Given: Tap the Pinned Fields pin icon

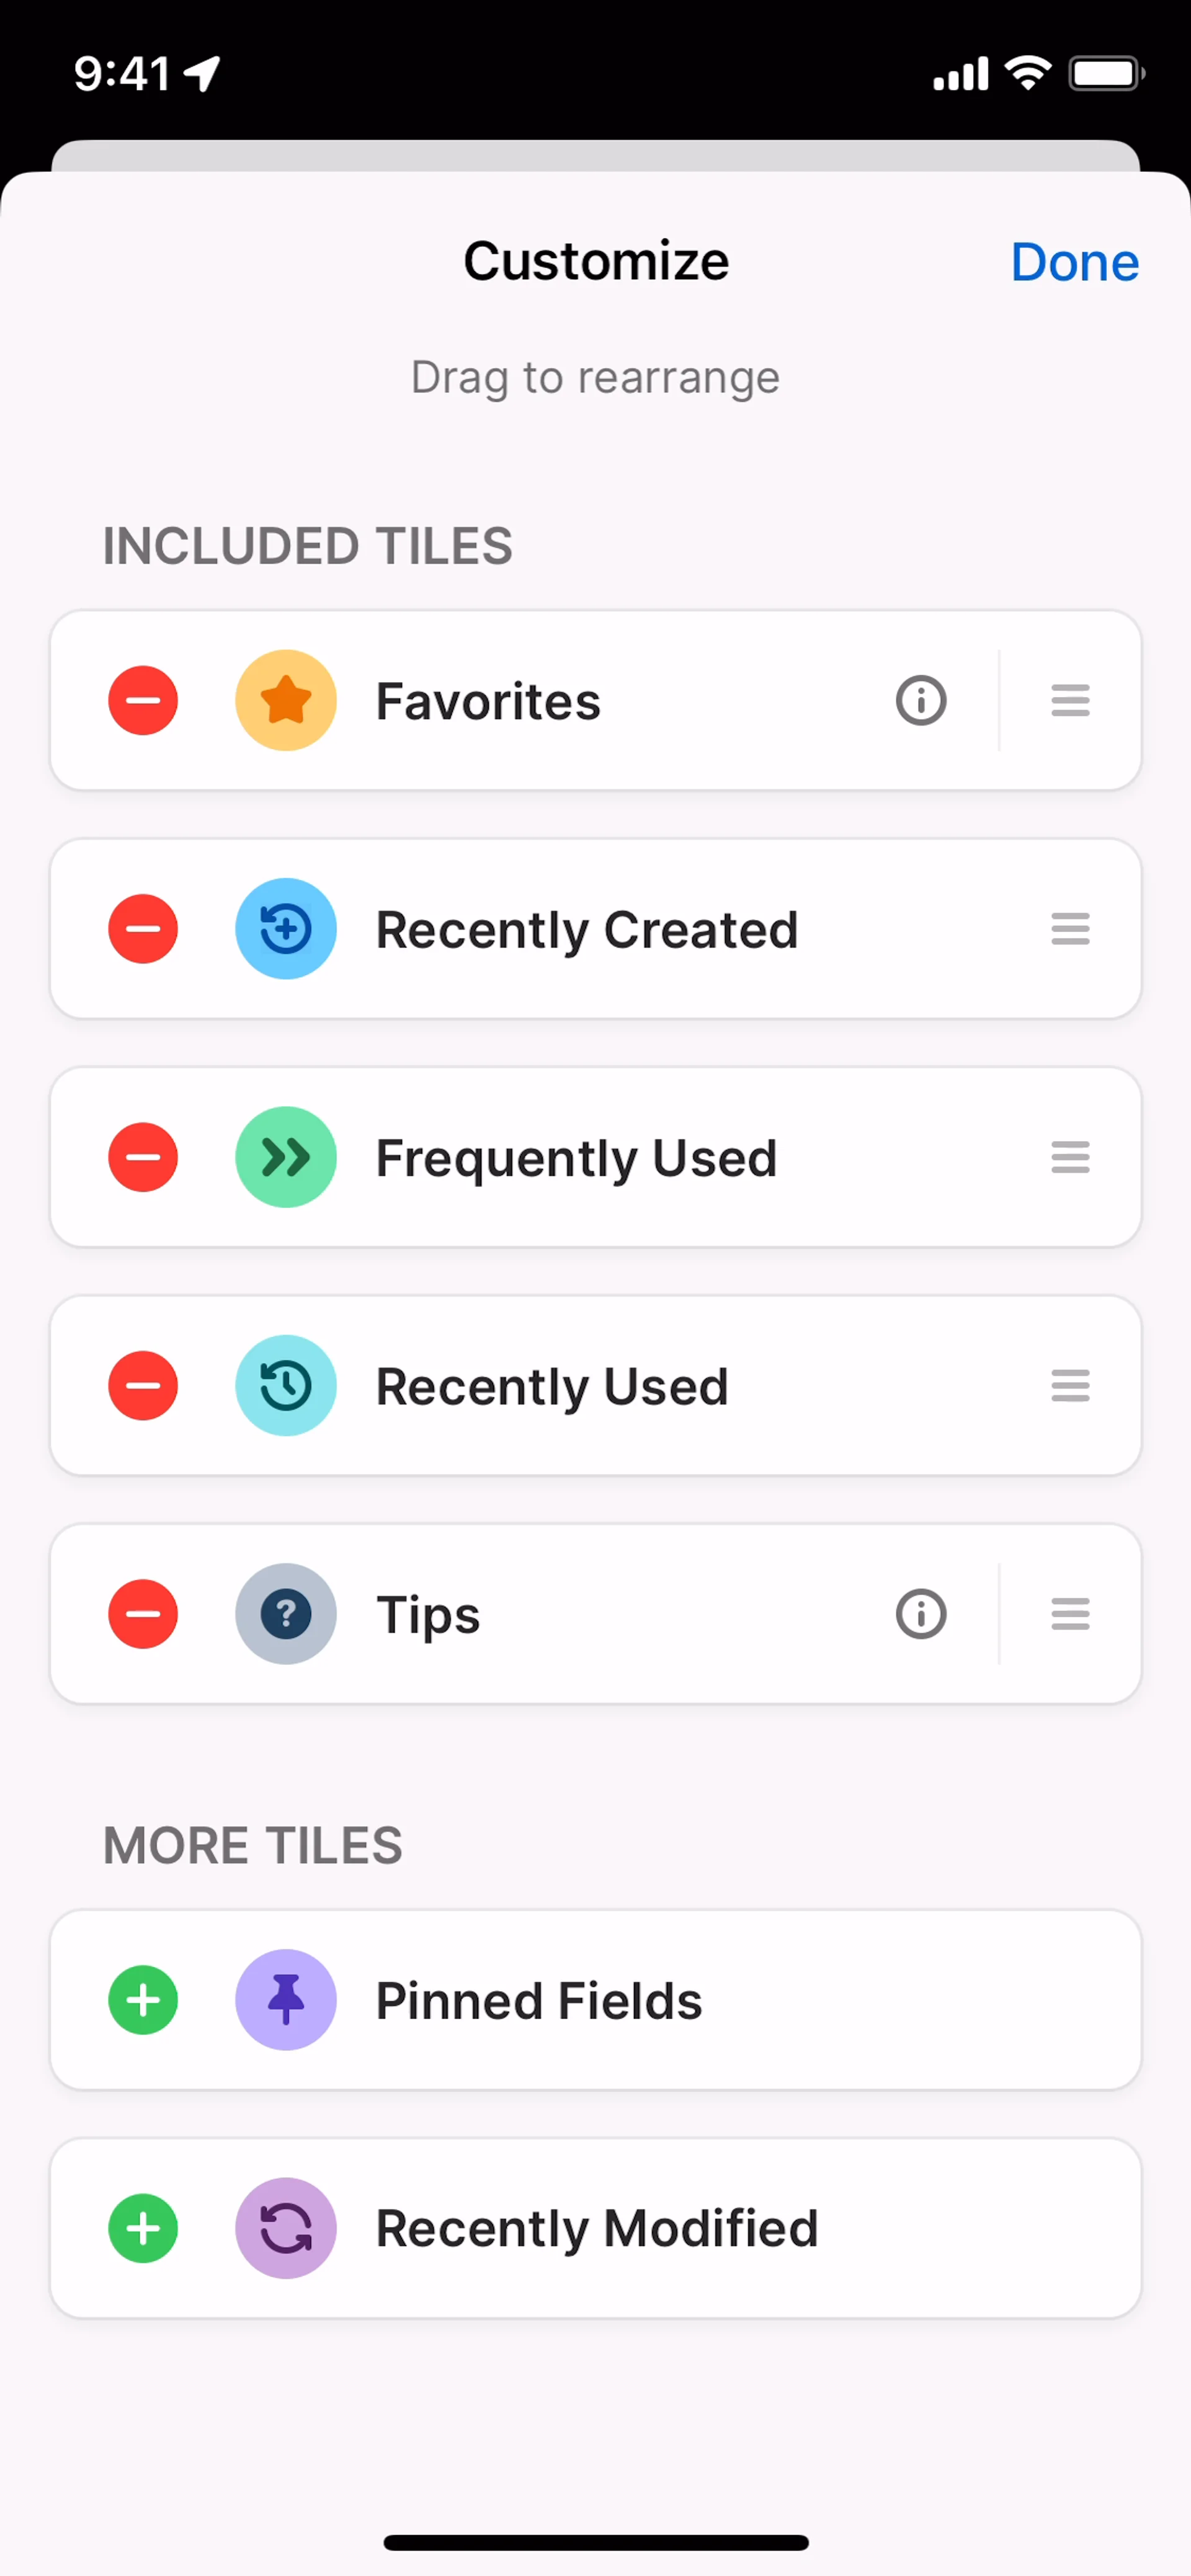Looking at the screenshot, I should 286,2000.
